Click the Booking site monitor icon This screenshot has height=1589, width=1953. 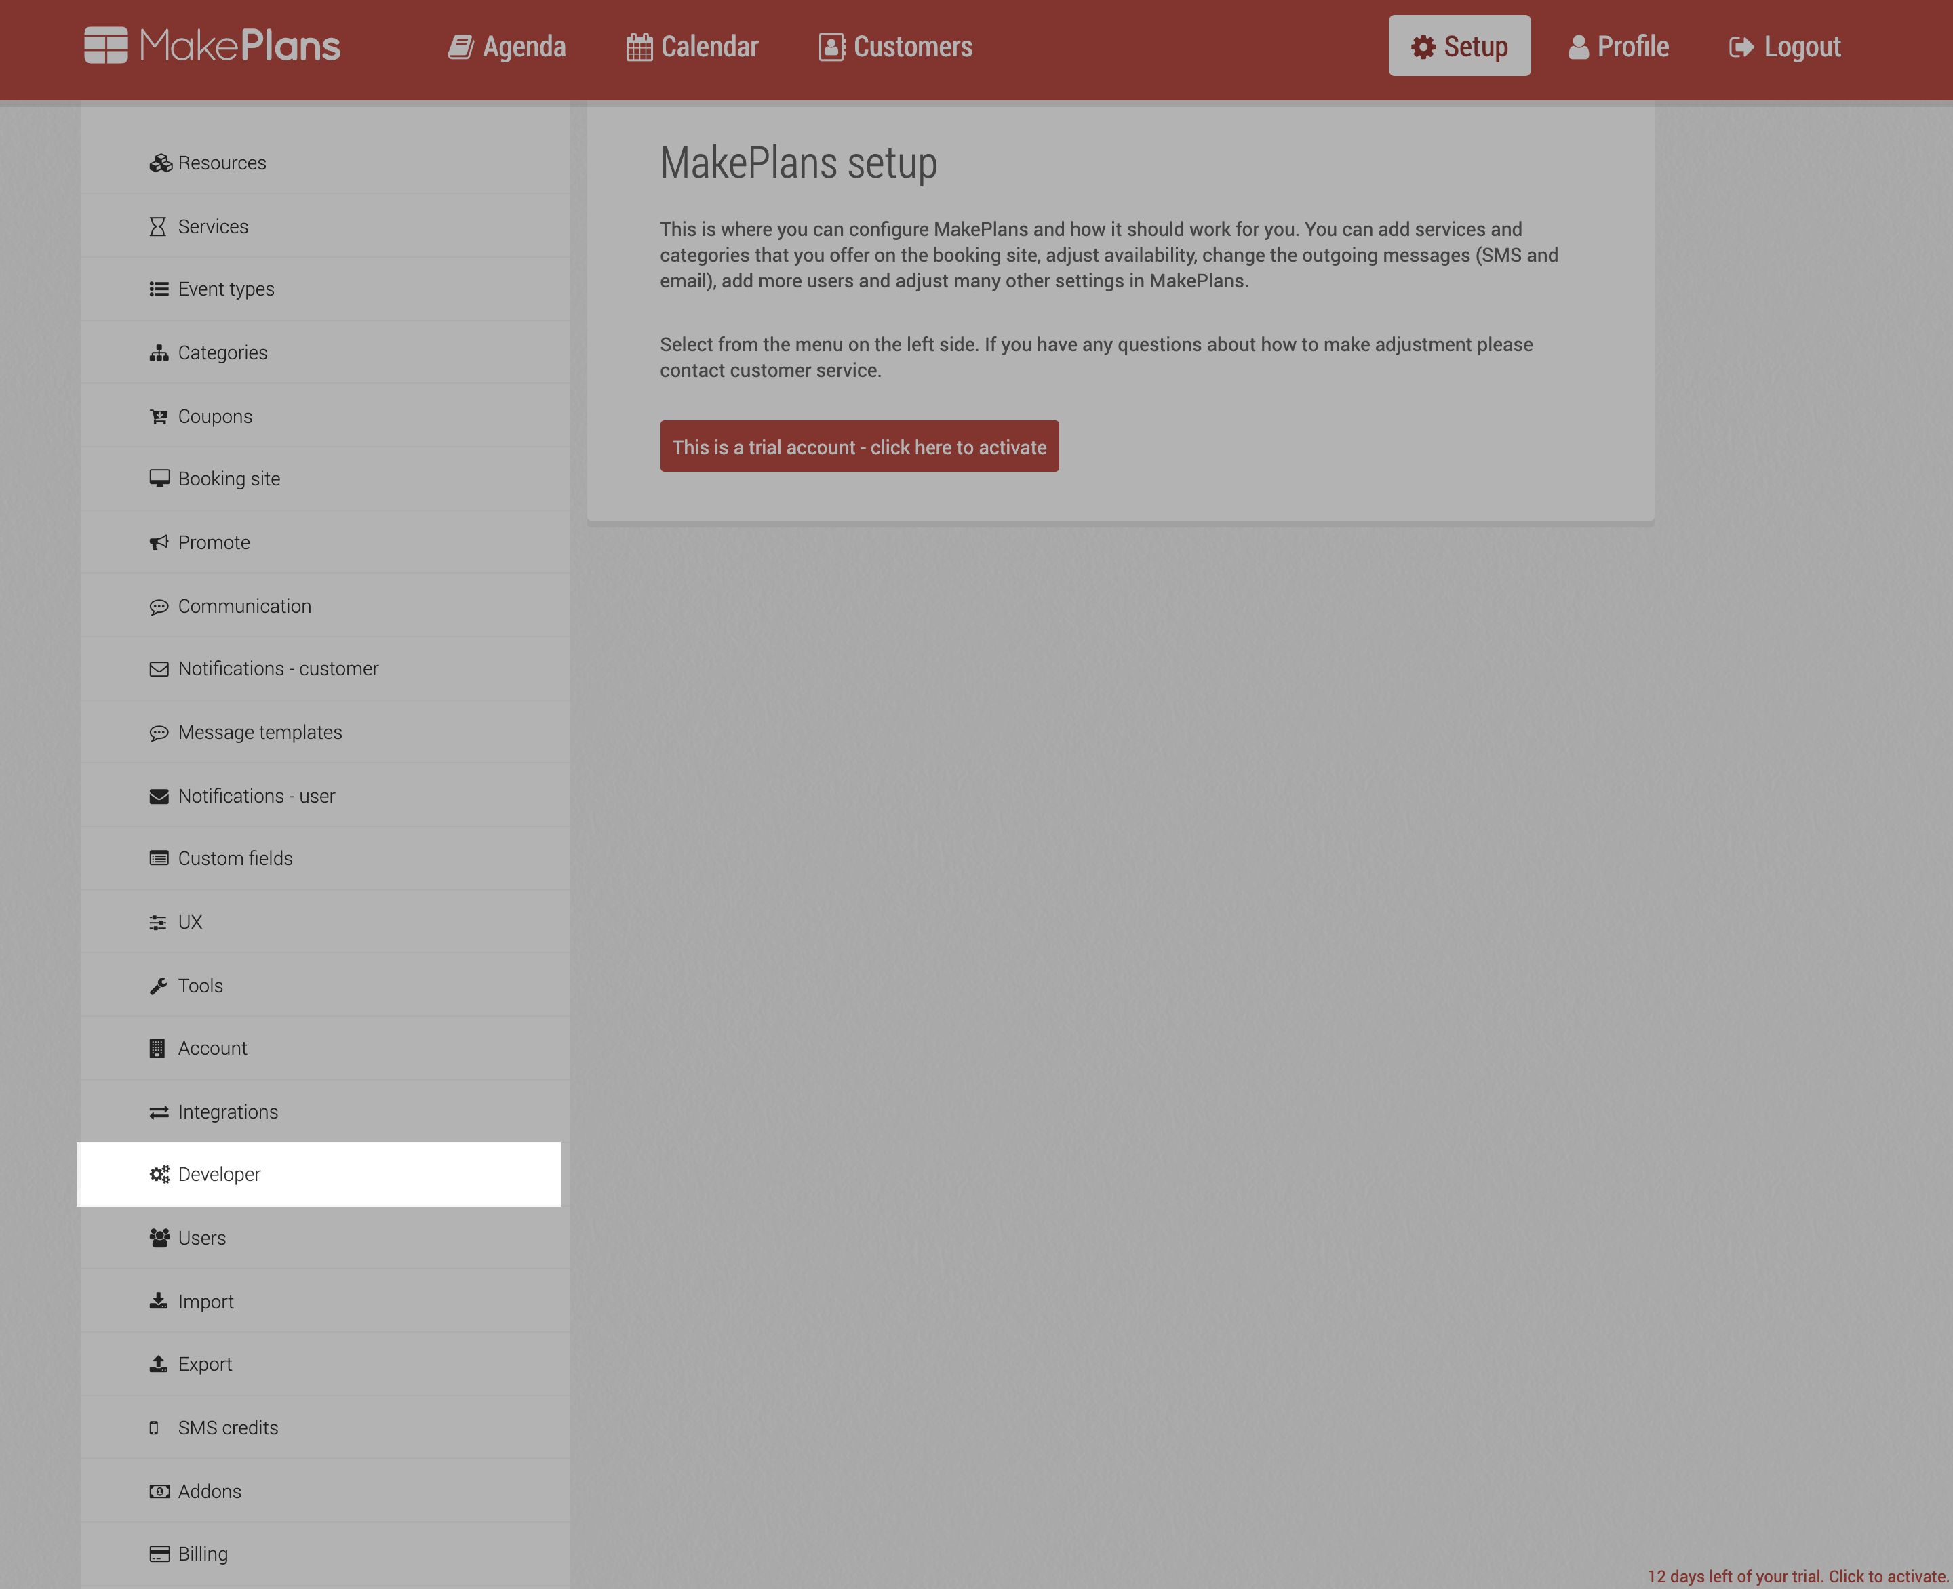pos(159,479)
